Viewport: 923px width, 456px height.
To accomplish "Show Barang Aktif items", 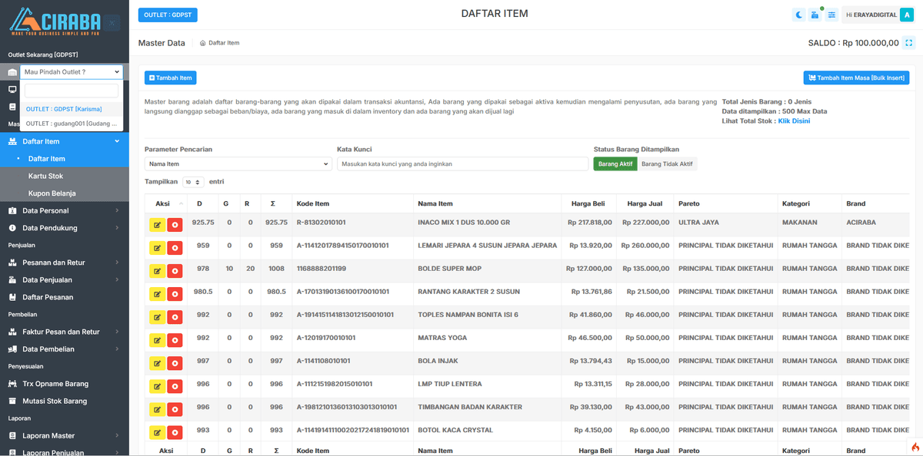I will tap(615, 164).
